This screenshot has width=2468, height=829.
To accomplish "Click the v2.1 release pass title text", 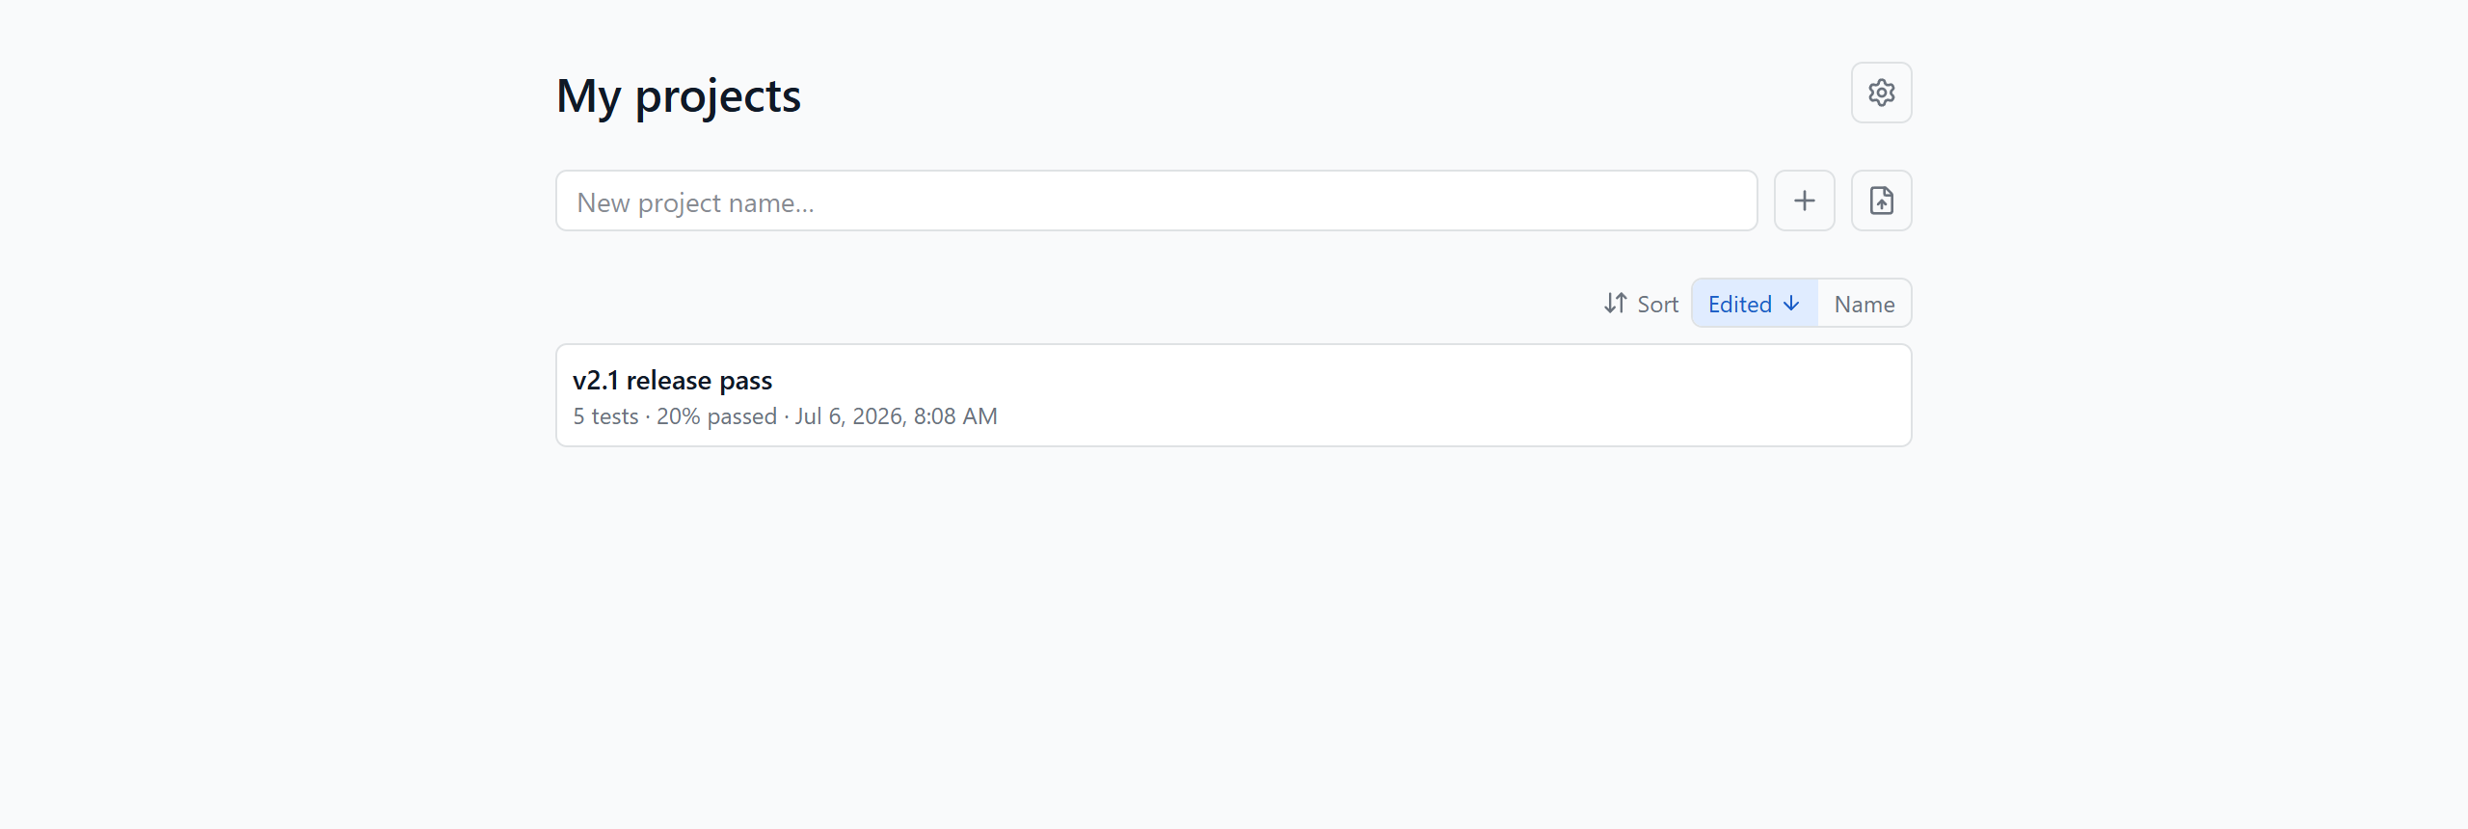I will point(672,381).
